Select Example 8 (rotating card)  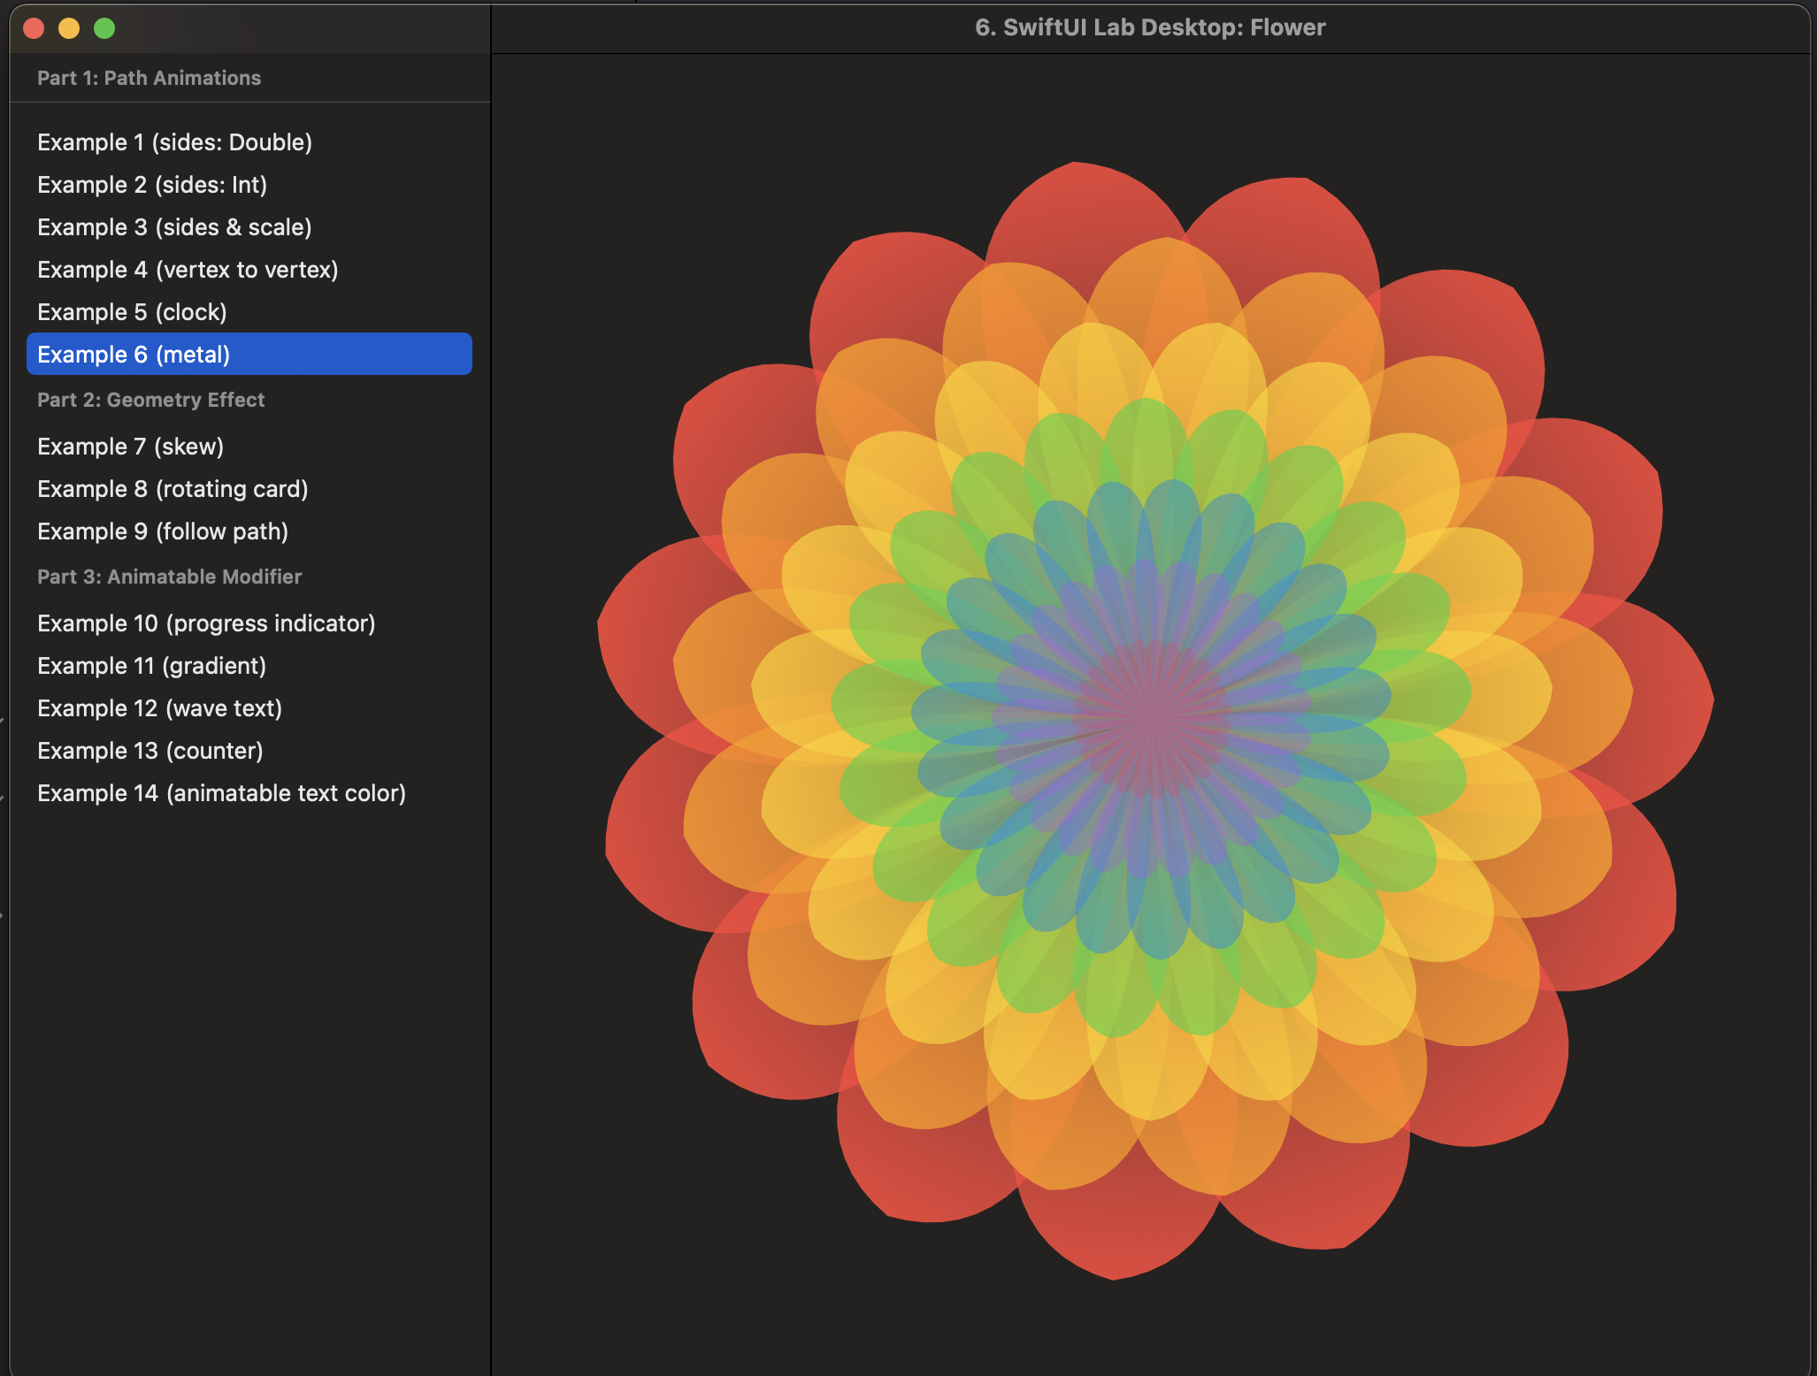coord(172,489)
